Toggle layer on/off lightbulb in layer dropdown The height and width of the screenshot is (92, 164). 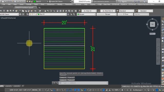(x=30, y=14)
